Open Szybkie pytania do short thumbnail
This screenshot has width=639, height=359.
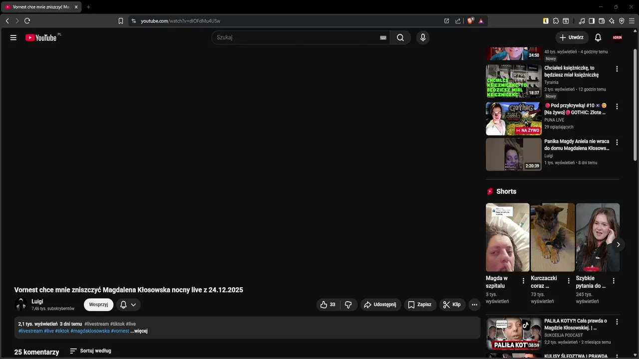[x=598, y=237]
